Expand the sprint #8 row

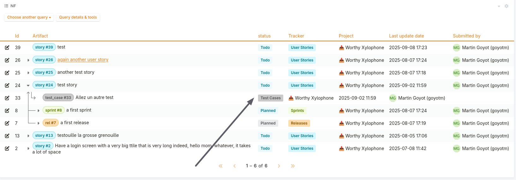[38, 111]
